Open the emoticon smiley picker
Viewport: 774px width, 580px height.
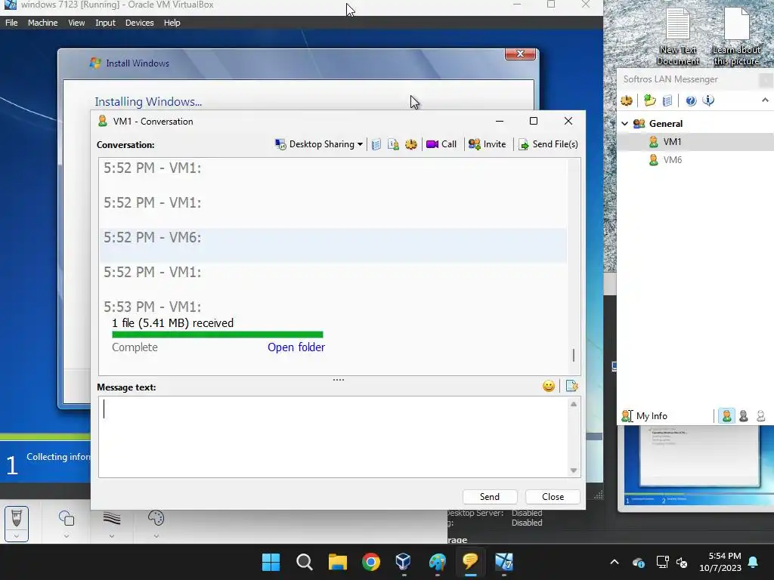[x=549, y=386]
